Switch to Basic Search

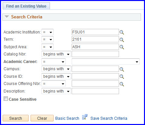pos(67,118)
